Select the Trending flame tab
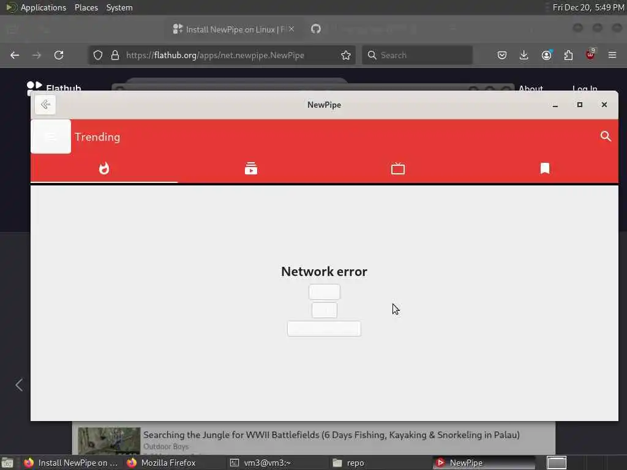Image resolution: width=627 pixels, height=470 pixels. (x=104, y=169)
